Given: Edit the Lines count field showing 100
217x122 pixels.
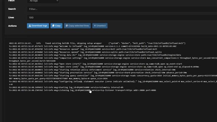Looking at the screenshot, I should pos(122,18).
